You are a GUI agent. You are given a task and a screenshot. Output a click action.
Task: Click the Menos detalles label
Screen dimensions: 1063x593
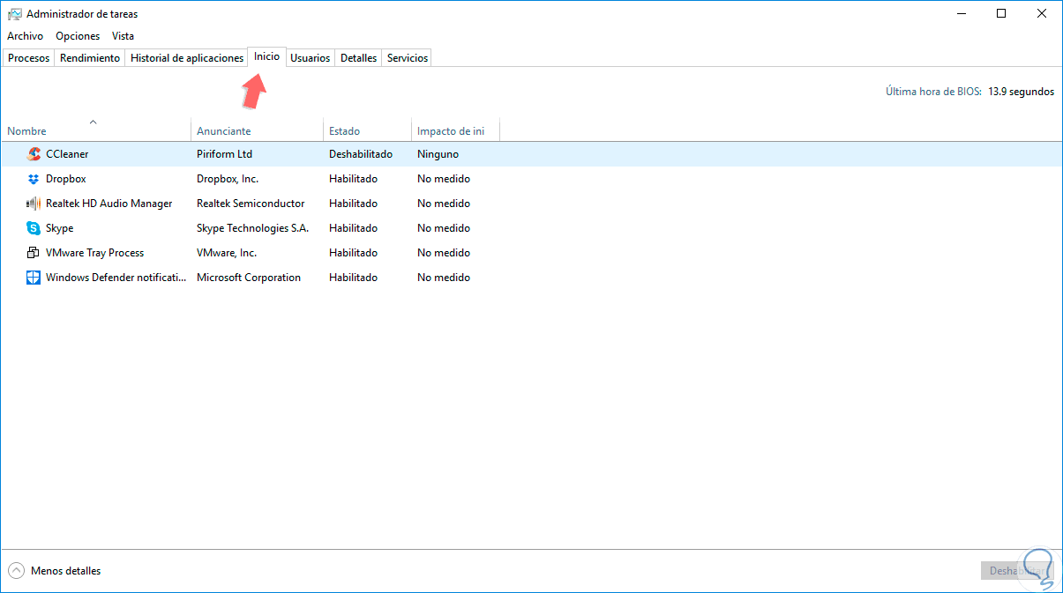click(x=66, y=571)
